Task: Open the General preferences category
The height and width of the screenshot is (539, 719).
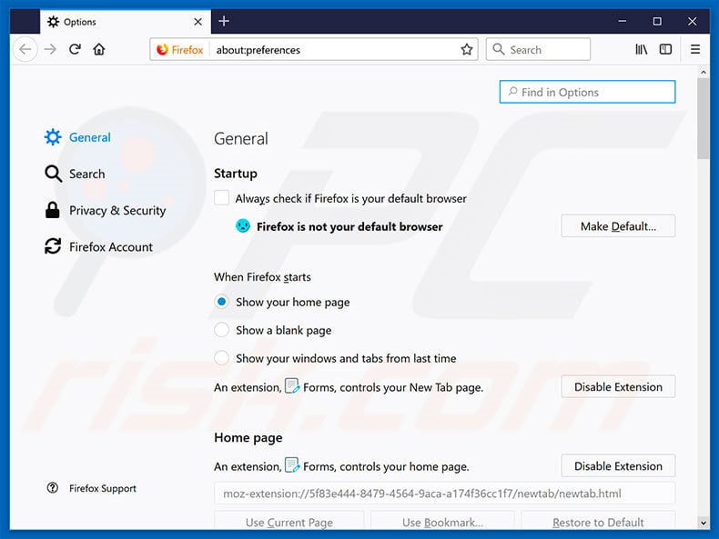Action: [77, 137]
